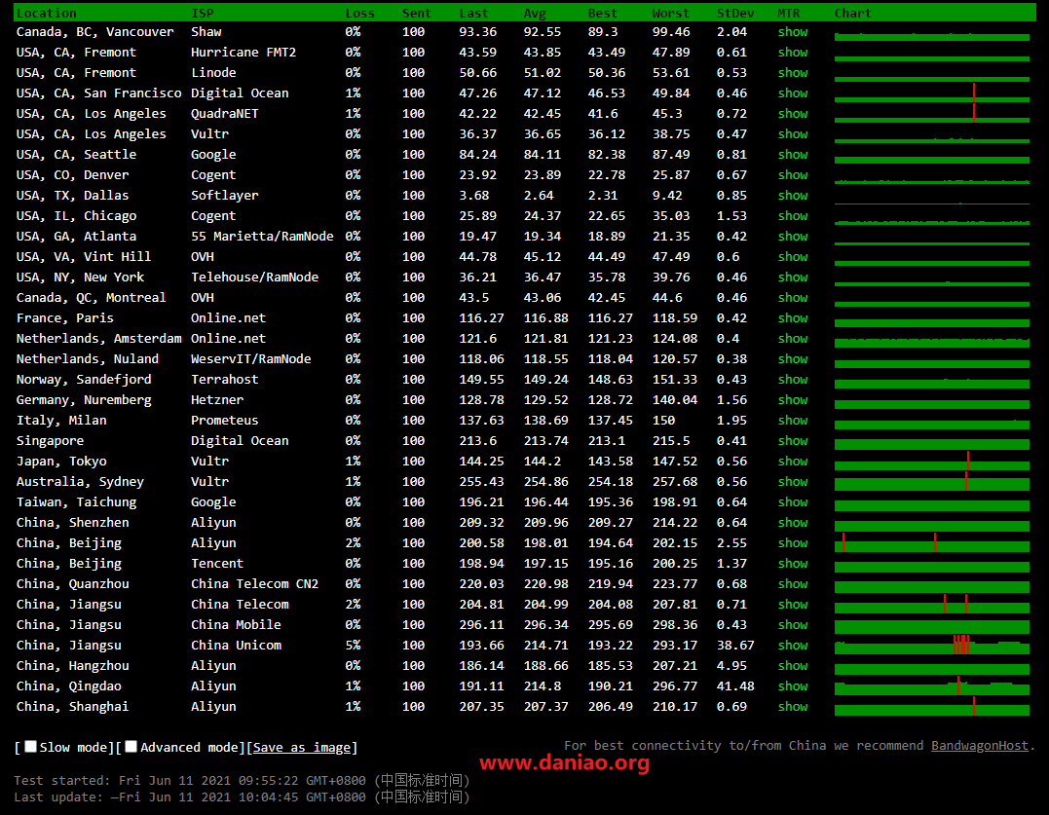Show MTR for Montreal OVH
Viewport: 1049px width, 815px height.
(x=793, y=298)
